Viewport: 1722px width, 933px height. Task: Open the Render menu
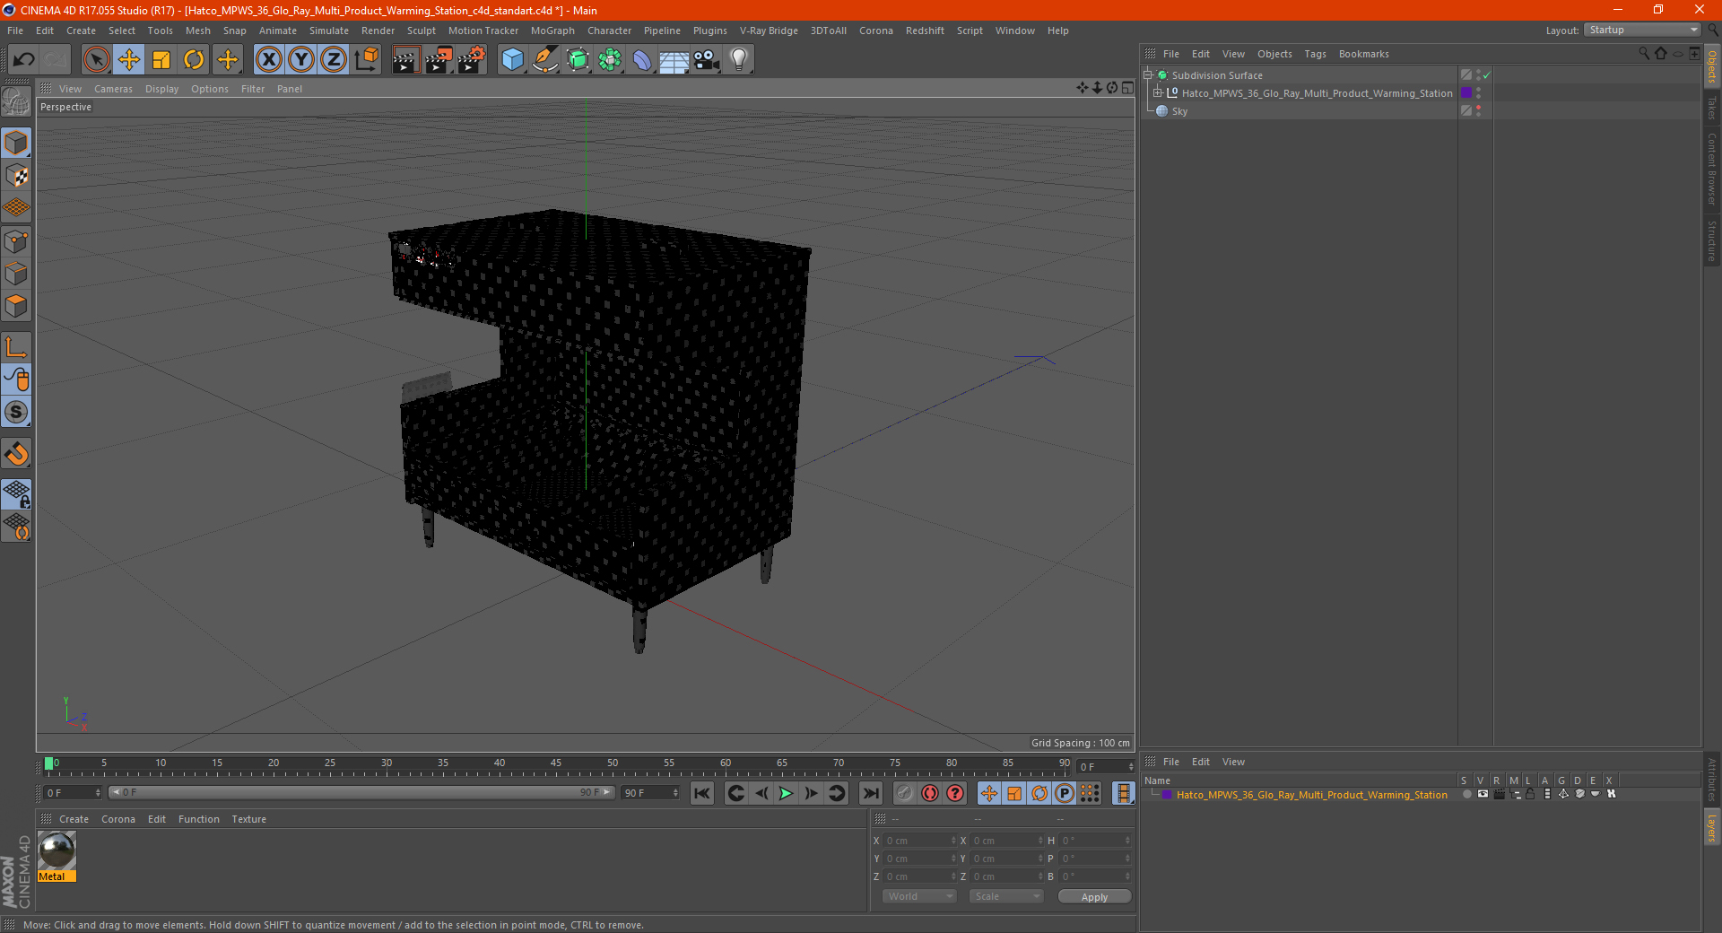pos(378,31)
